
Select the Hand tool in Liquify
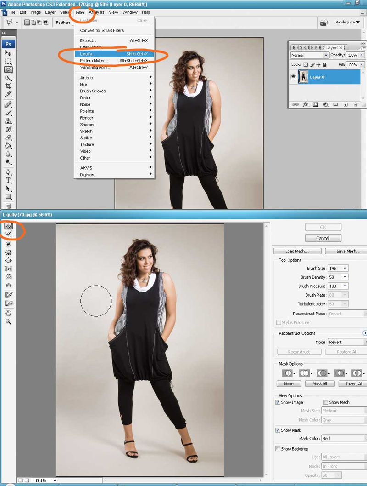click(x=8, y=313)
